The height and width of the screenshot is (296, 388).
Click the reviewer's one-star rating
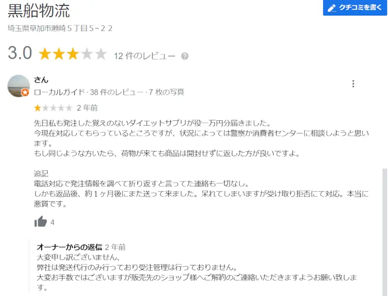tap(53, 108)
